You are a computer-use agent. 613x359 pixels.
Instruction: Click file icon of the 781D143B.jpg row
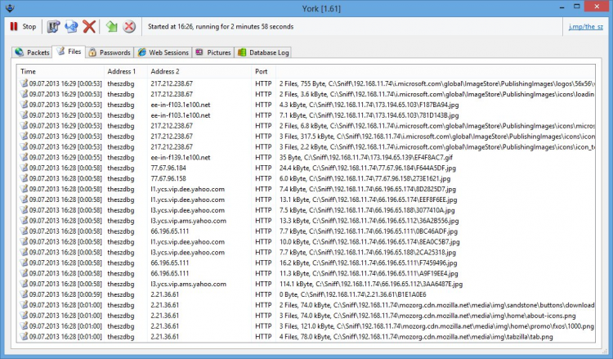click(25, 115)
